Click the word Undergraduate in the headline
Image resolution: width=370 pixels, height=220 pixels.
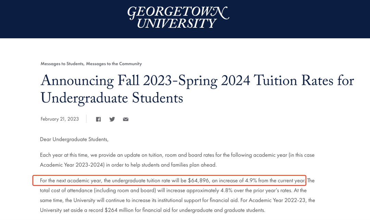point(85,98)
